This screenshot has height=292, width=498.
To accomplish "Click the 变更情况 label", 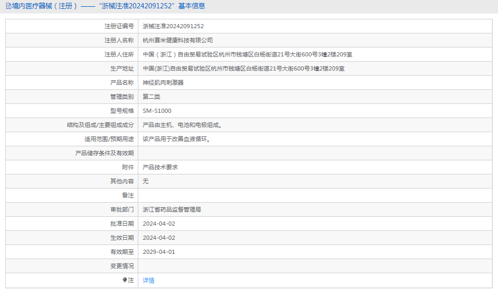I will coord(122,266).
